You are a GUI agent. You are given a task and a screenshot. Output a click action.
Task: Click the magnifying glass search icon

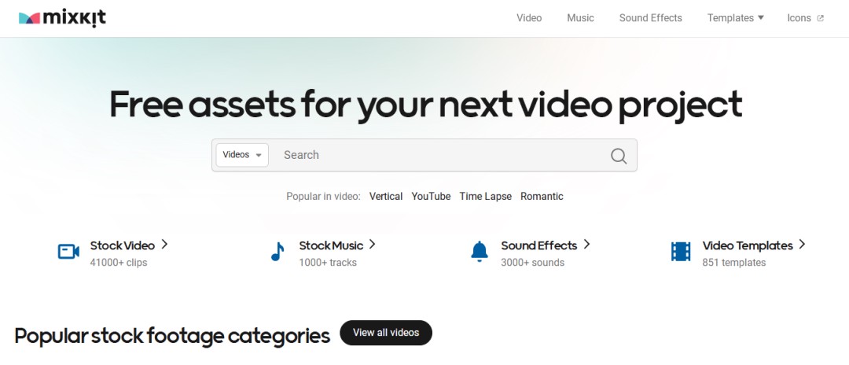coord(619,156)
